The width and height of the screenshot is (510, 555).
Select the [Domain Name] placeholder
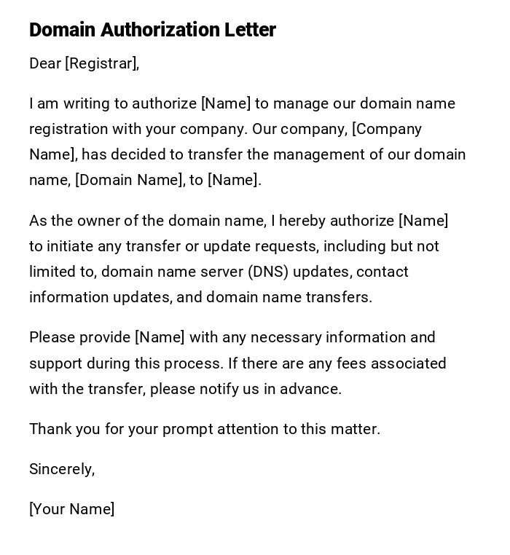(x=130, y=180)
